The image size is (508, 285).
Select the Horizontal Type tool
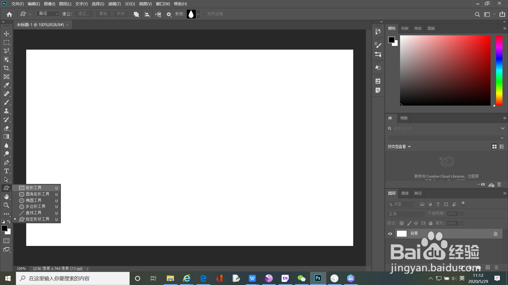pyautogui.click(x=6, y=171)
